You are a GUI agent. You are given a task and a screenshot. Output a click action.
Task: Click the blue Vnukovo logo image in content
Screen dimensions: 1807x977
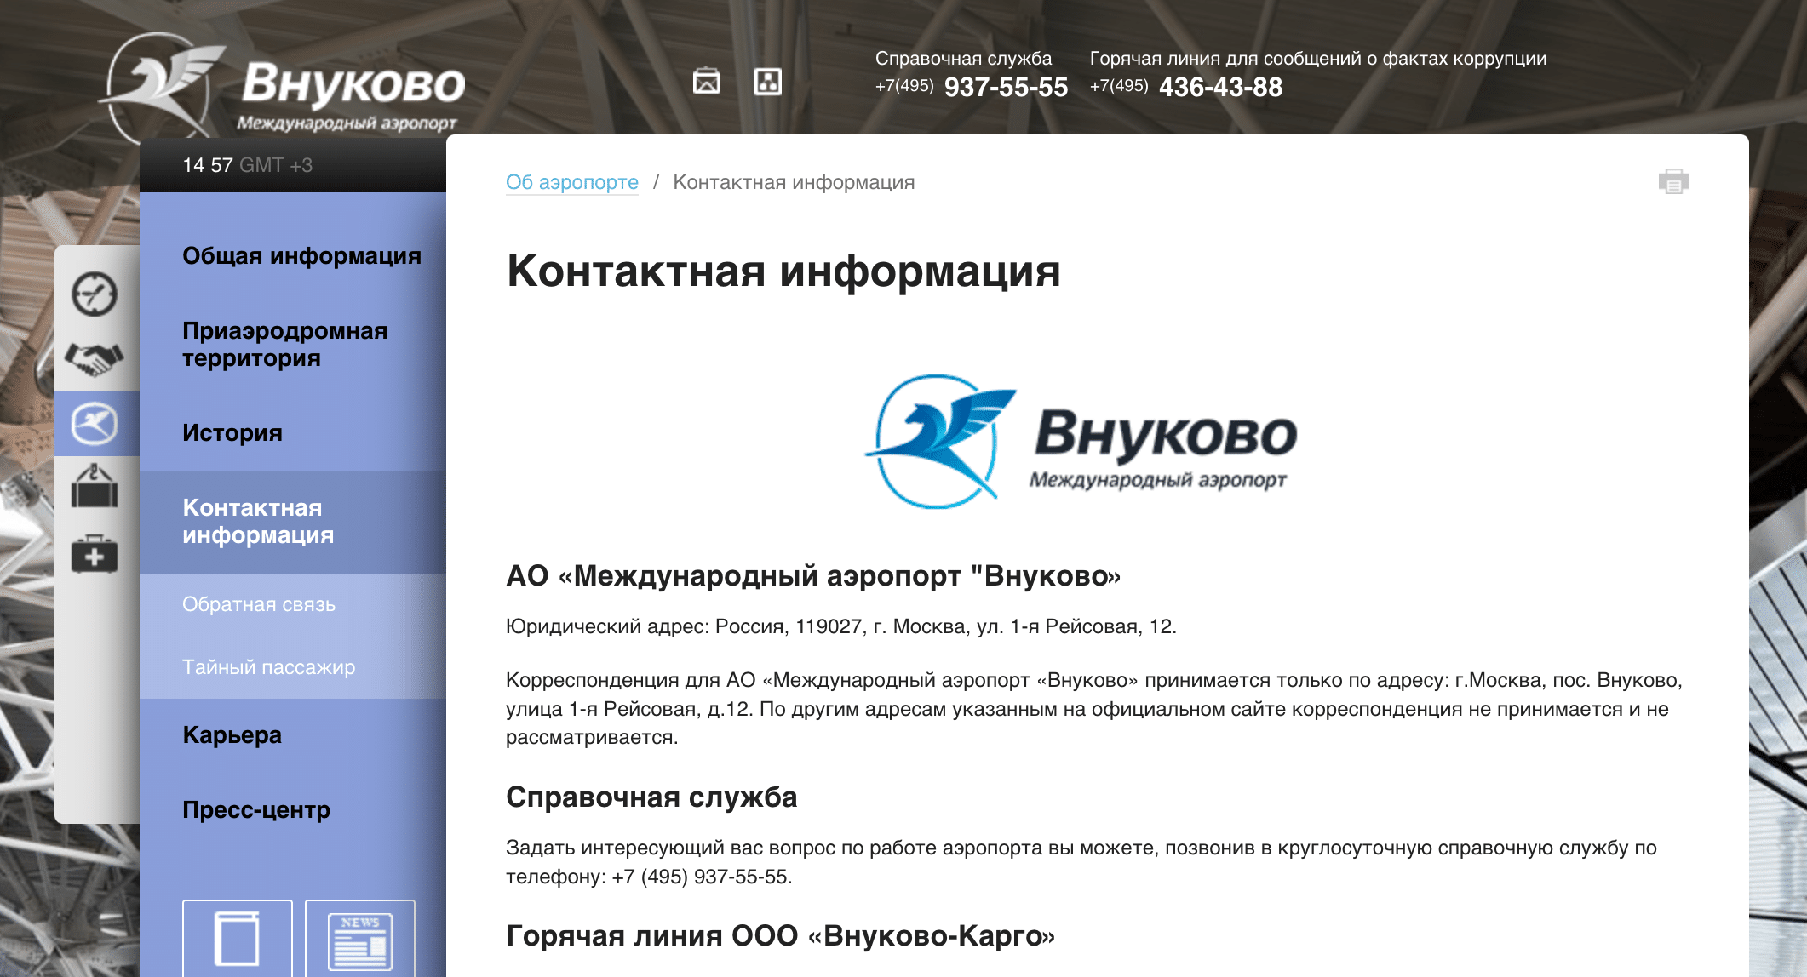pyautogui.click(x=1081, y=442)
